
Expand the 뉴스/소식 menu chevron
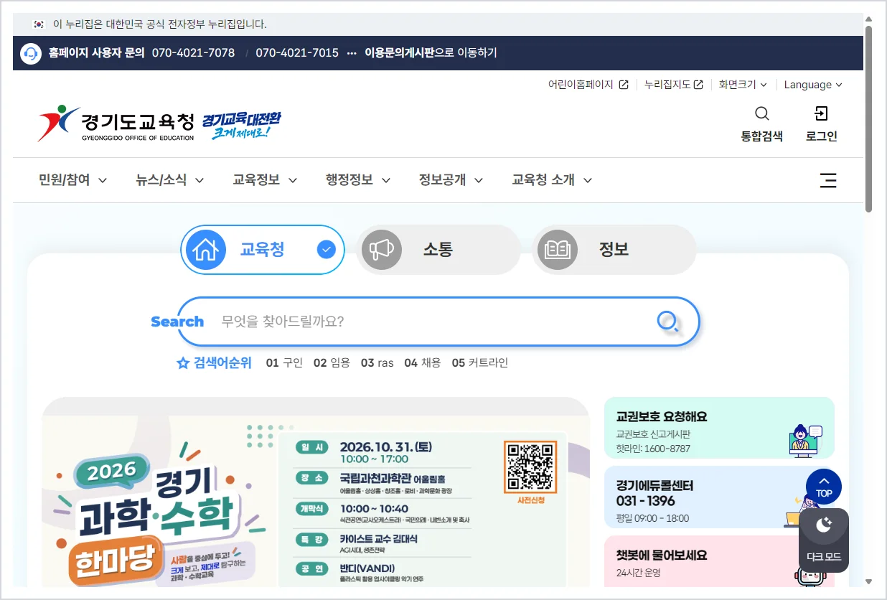(x=200, y=181)
